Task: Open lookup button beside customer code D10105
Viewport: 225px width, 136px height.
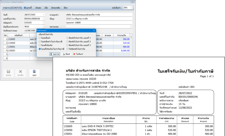Action: click(44, 22)
